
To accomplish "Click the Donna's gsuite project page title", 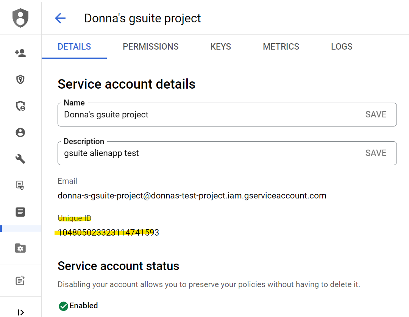I will coord(142,19).
